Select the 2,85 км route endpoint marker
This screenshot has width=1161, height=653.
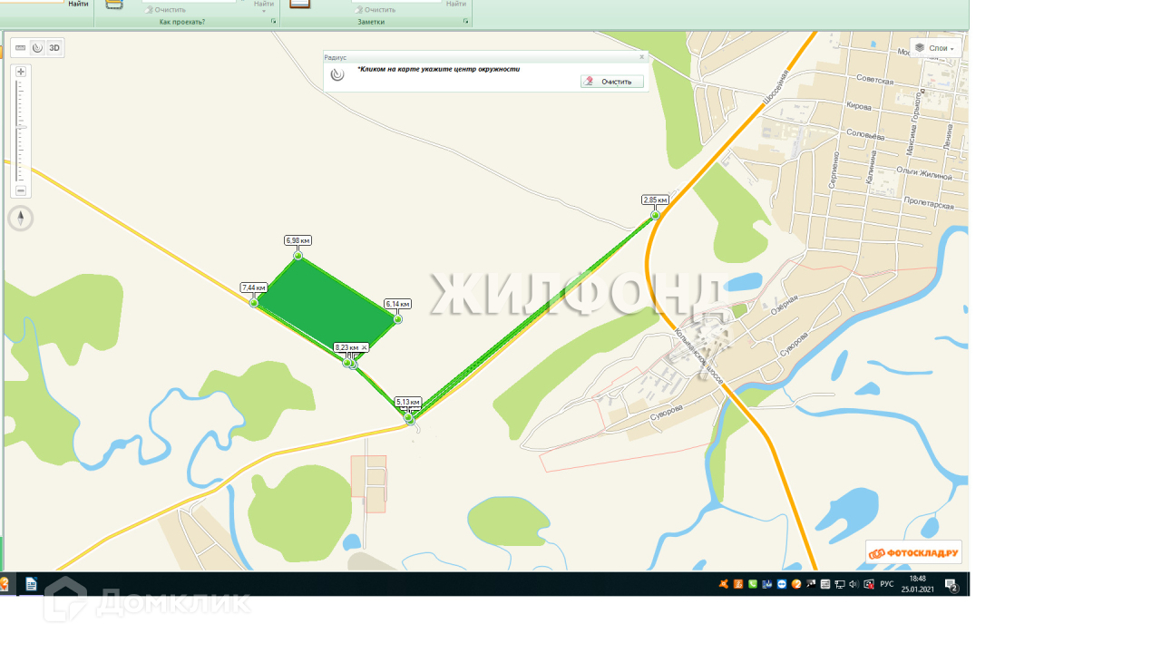coord(655,215)
